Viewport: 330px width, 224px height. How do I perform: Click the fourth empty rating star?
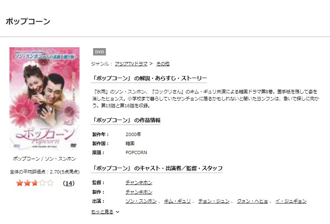42,183
